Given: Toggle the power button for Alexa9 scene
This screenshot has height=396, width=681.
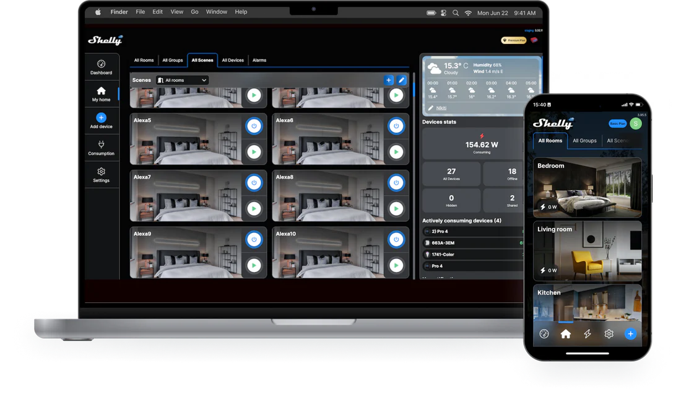Looking at the screenshot, I should pyautogui.click(x=253, y=239).
